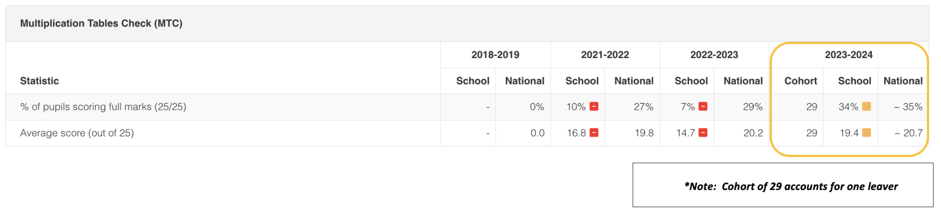Screen dimensions: 941x212
Task: Click the 29% national 2022-2023 value
Action: coord(753,107)
